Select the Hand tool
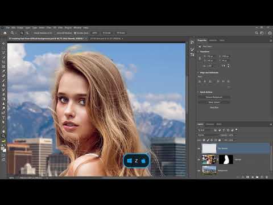 3,131
